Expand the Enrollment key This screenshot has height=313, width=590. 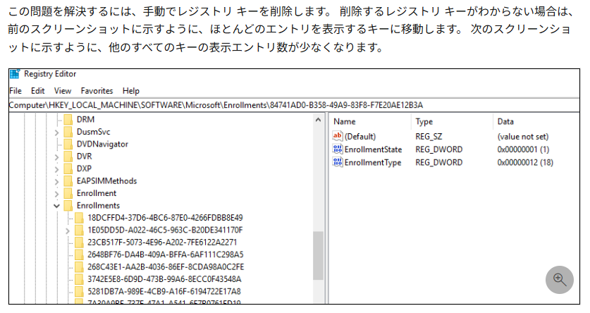[56, 193]
